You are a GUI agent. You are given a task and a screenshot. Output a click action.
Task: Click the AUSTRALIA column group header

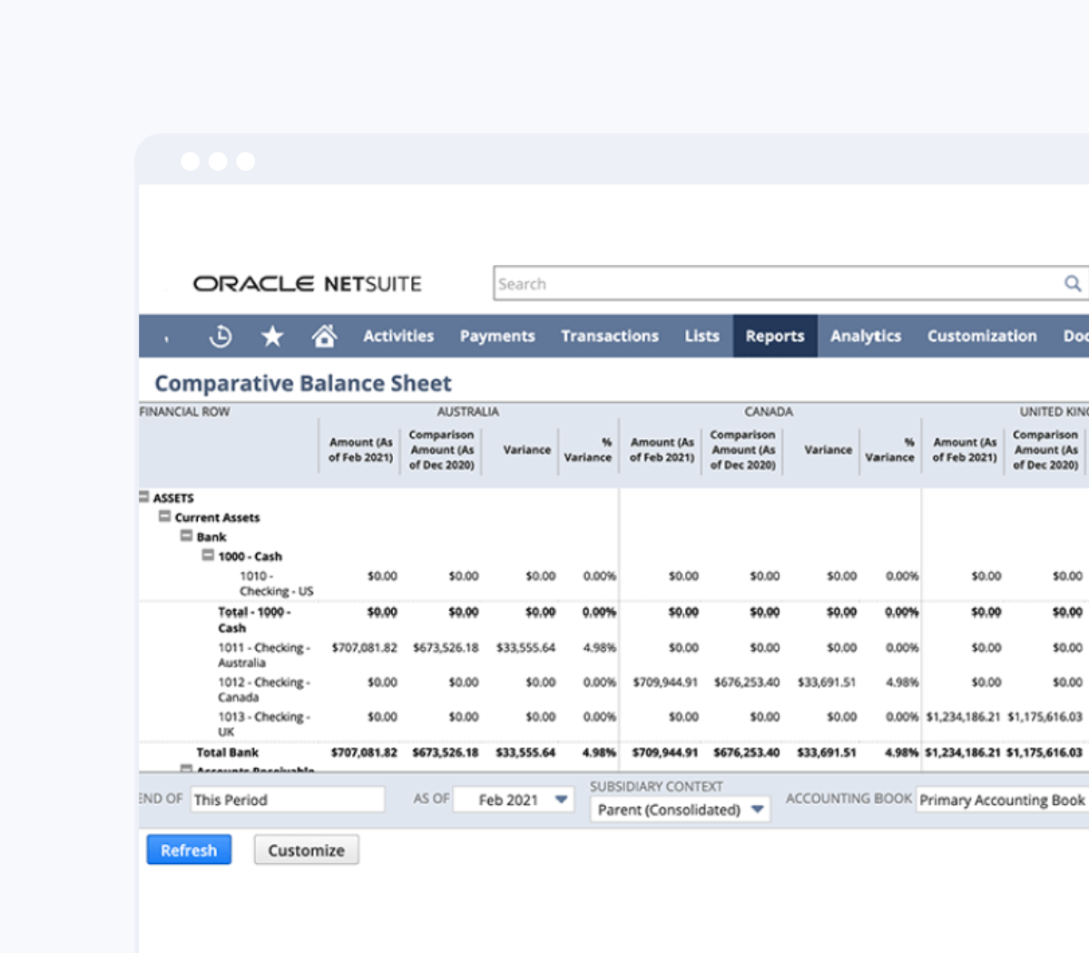coord(468,411)
